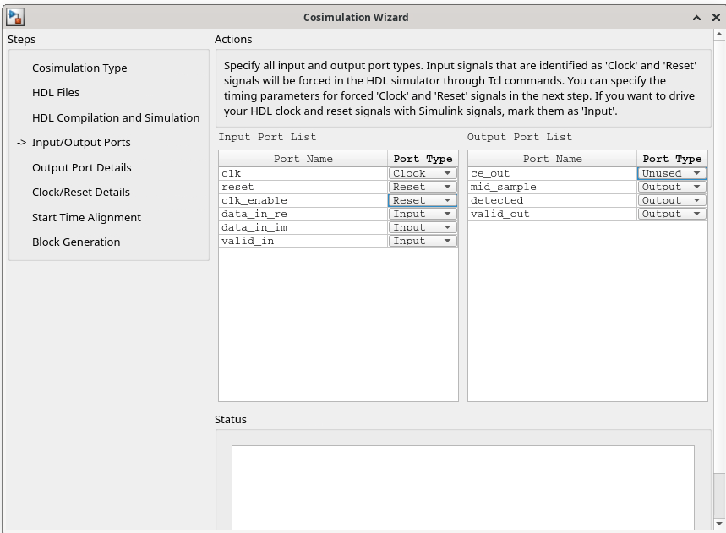The width and height of the screenshot is (726, 533).
Task: Expand detected port type dropdown
Action: [x=672, y=200]
